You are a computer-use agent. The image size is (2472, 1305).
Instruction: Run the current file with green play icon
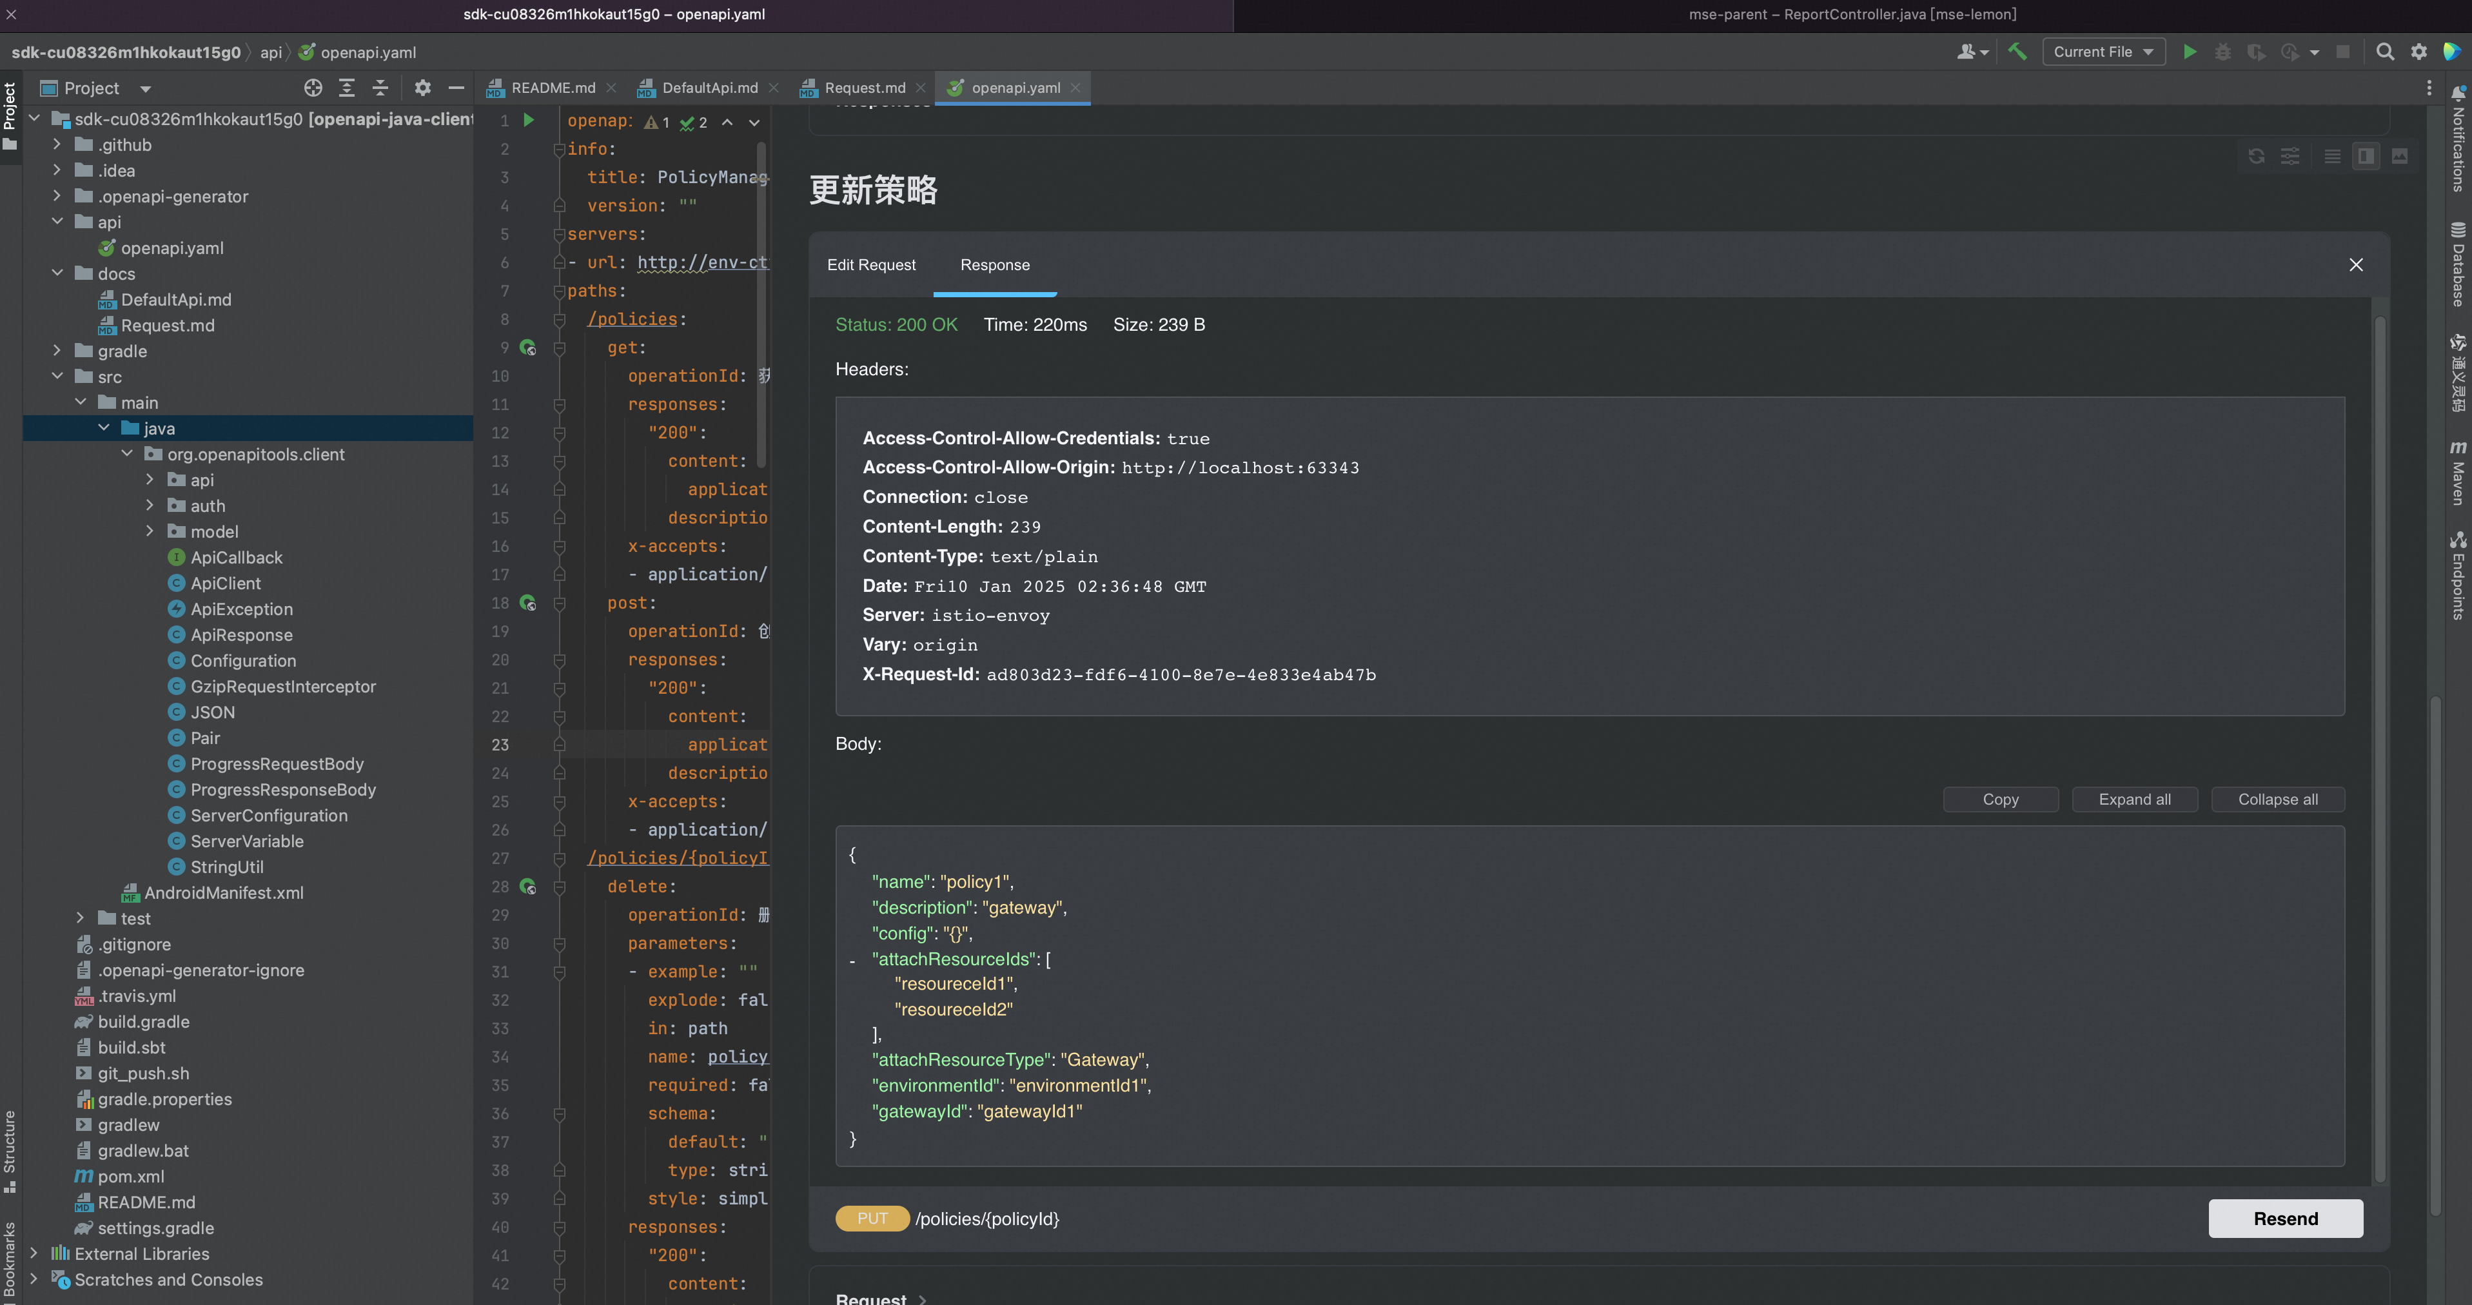point(2190,52)
